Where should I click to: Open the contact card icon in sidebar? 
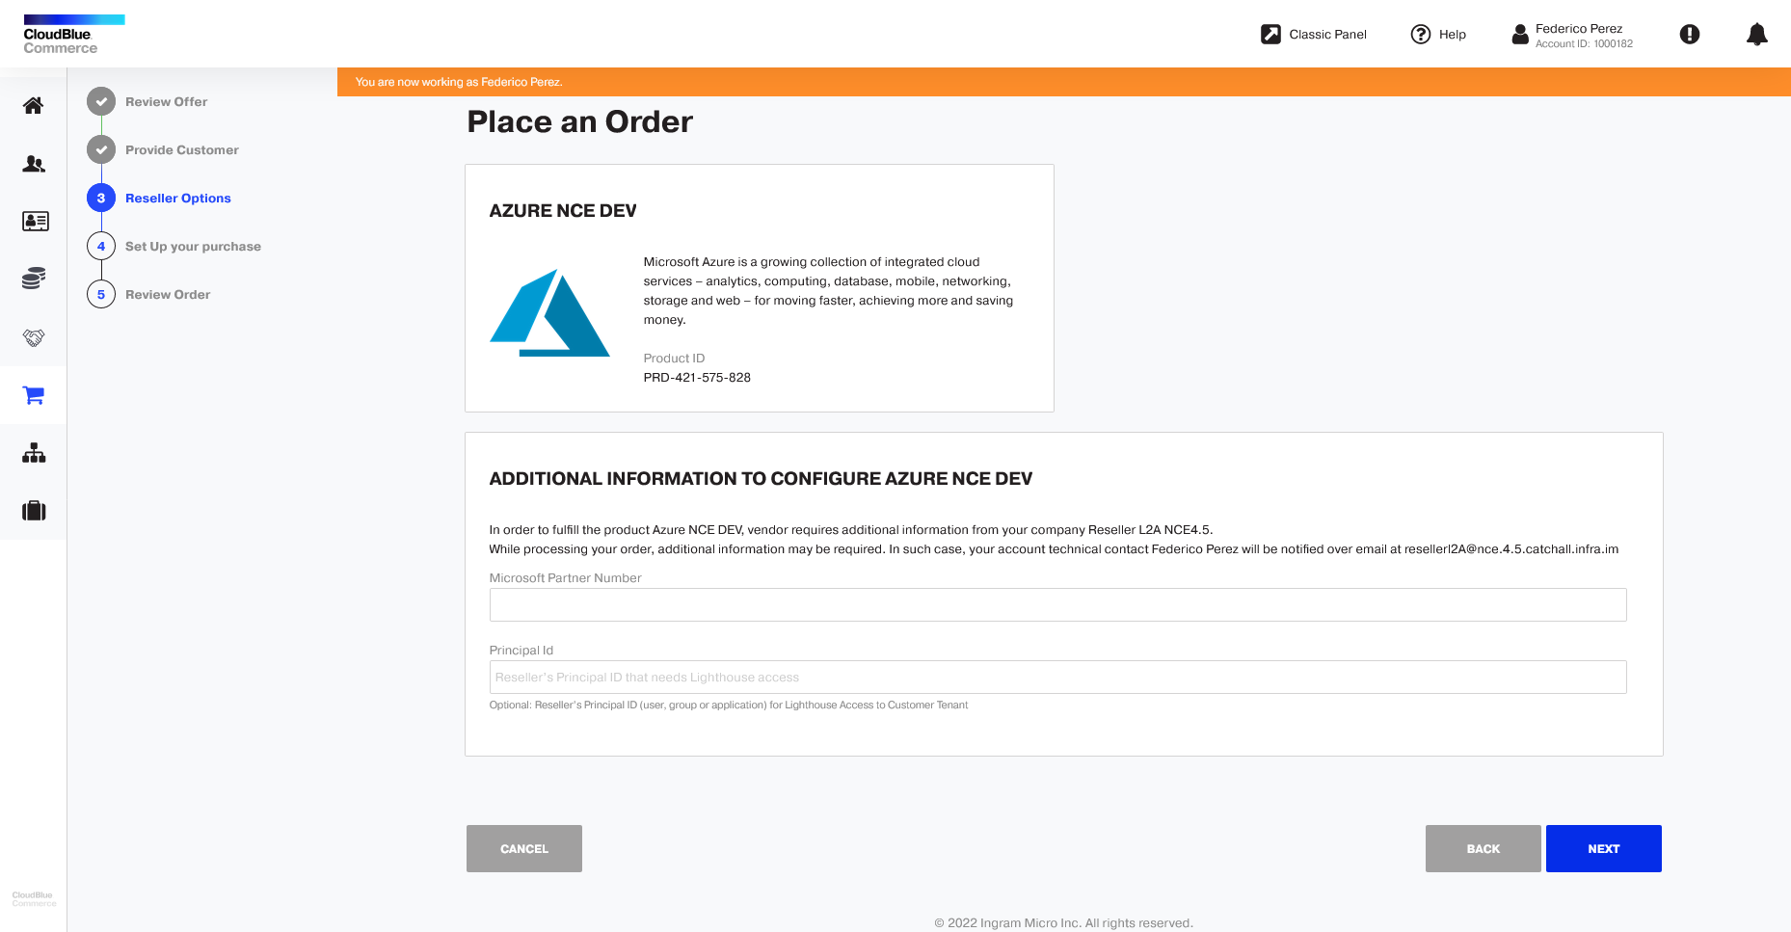pyautogui.click(x=35, y=222)
